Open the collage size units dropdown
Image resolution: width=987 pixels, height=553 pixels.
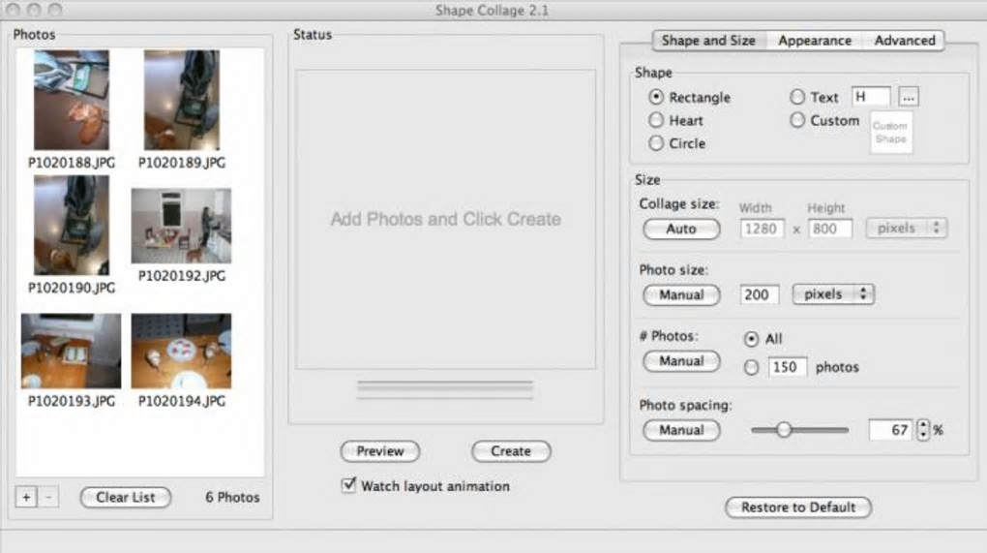point(906,230)
